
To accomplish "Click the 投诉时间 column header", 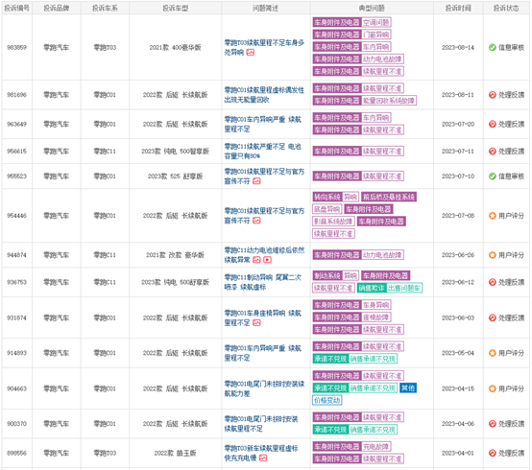I will coord(458,8).
